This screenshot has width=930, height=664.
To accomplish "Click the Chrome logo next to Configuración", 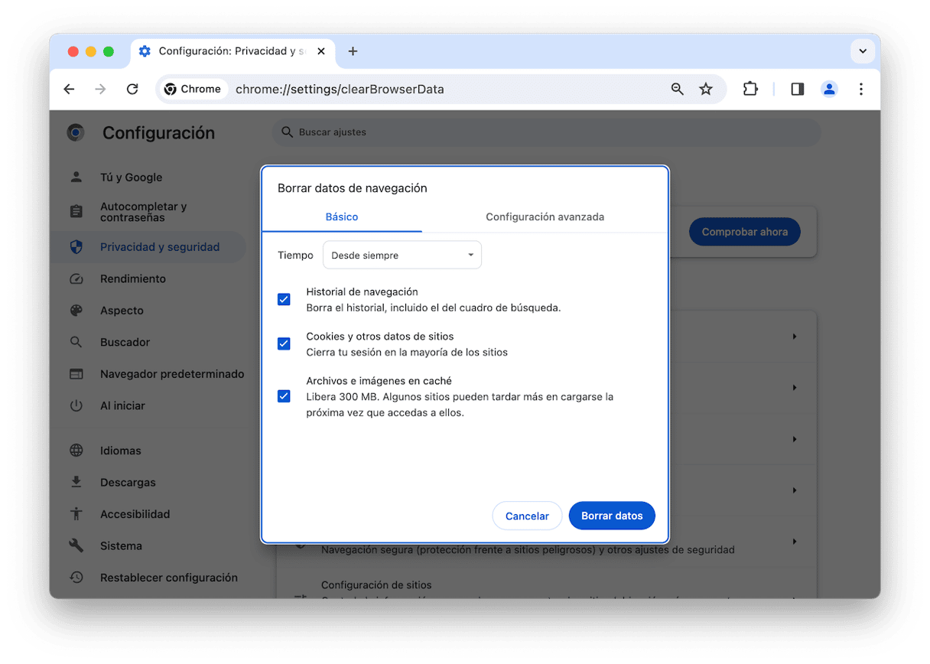I will 76,133.
